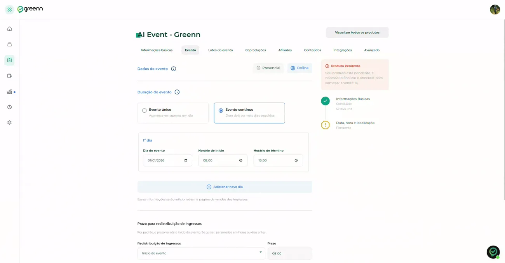Open the apps grid menu icon
505x263 pixels.
(9, 9)
